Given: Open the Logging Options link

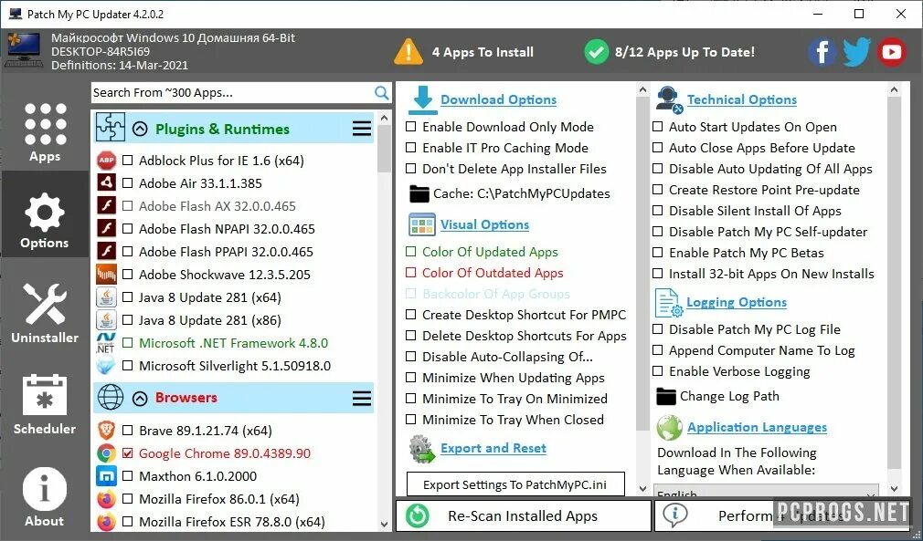Looking at the screenshot, I should pyautogui.click(x=737, y=303).
